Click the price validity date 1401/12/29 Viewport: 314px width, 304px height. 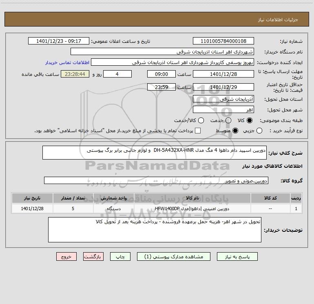coord(223,87)
